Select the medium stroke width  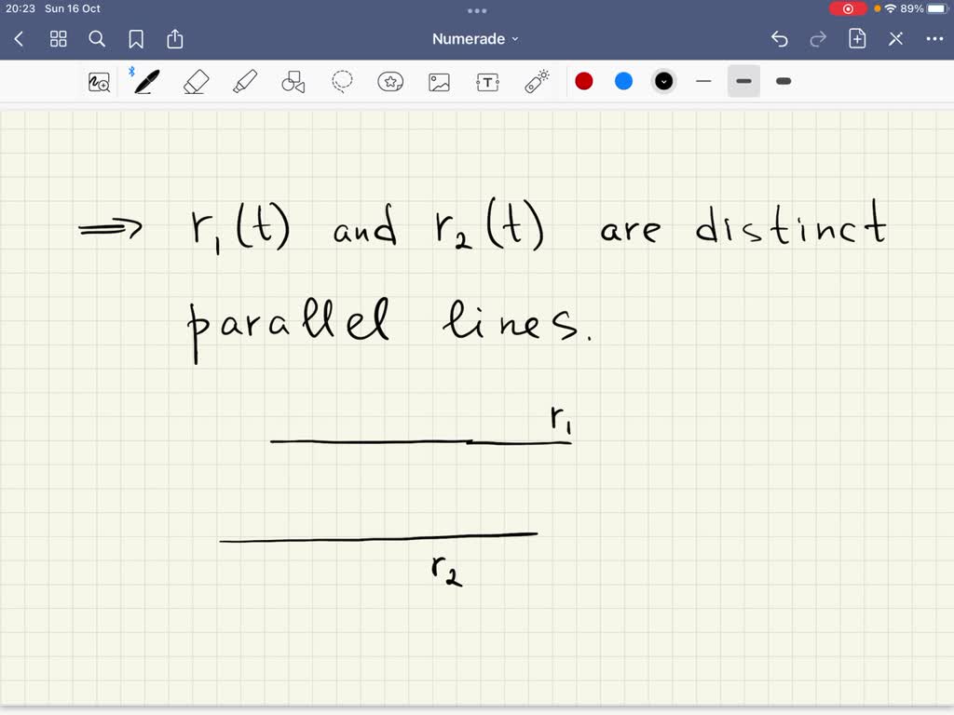(743, 82)
